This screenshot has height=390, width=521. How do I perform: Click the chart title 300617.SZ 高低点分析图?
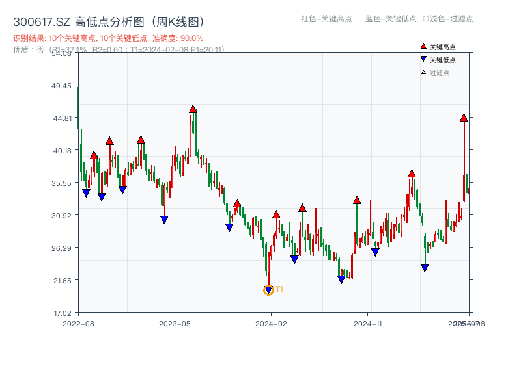(109, 22)
